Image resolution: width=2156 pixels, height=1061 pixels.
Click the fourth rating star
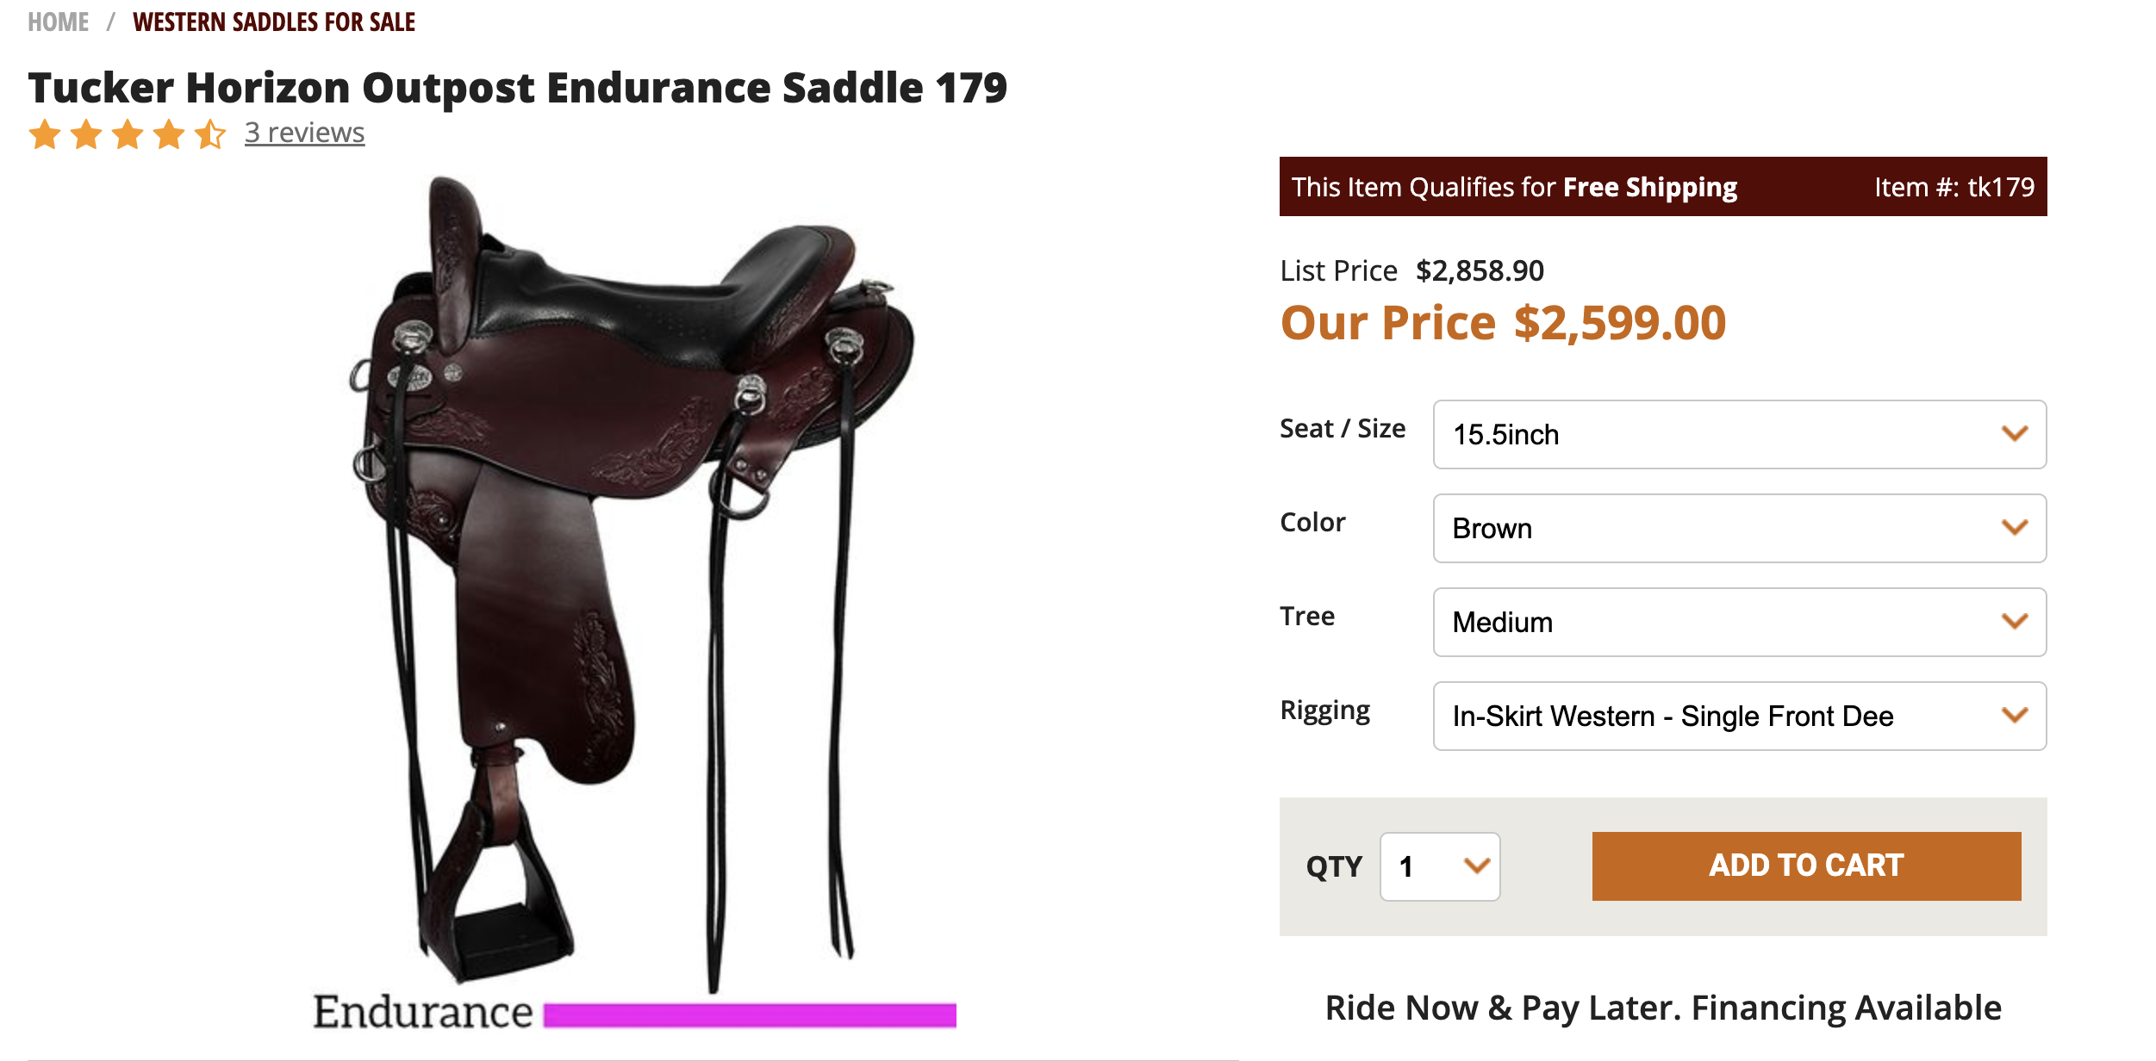pyautogui.click(x=169, y=134)
